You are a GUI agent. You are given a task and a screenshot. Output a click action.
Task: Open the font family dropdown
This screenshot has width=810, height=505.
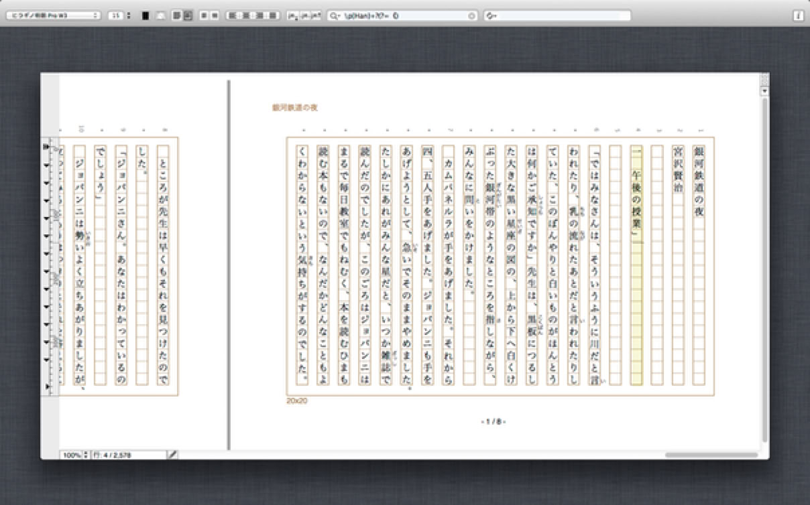[52, 15]
